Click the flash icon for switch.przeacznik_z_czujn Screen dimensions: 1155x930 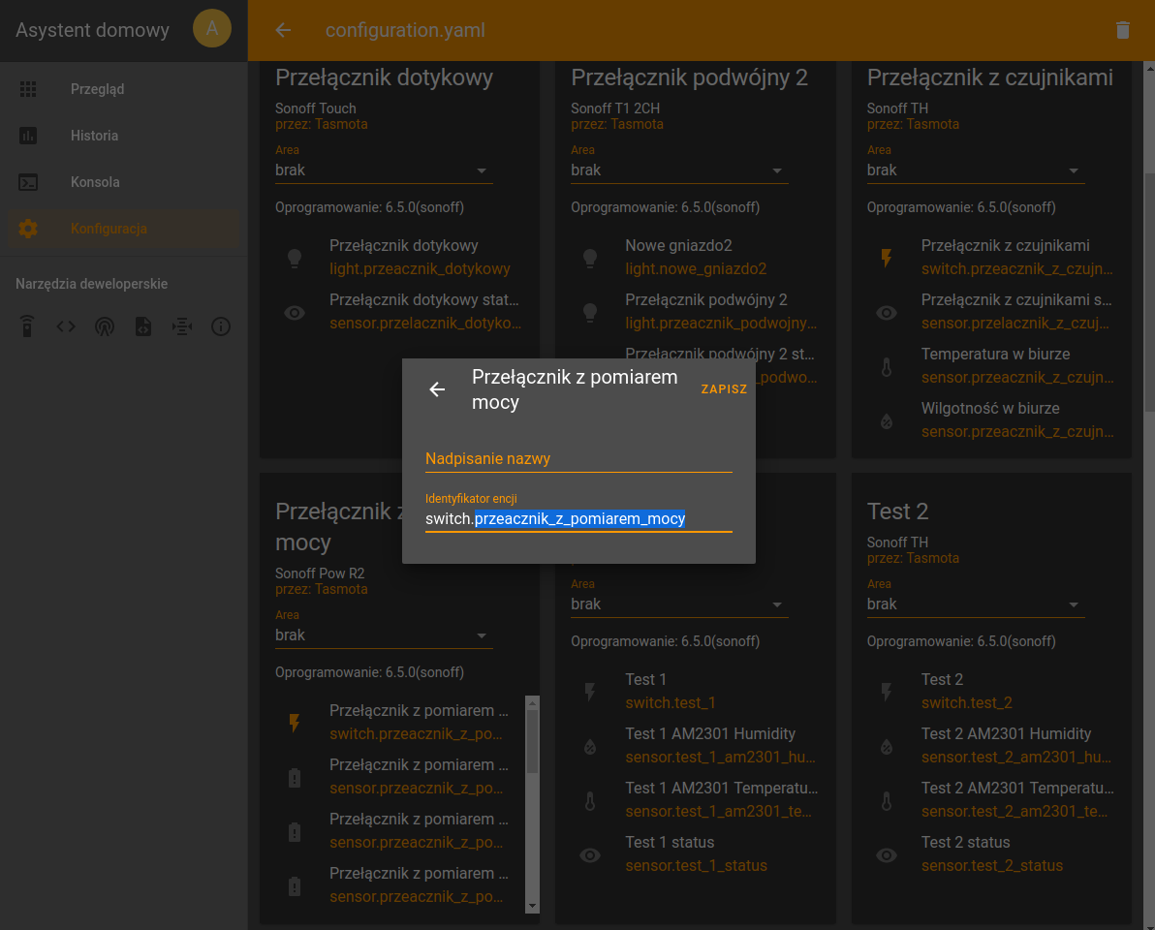(x=887, y=258)
